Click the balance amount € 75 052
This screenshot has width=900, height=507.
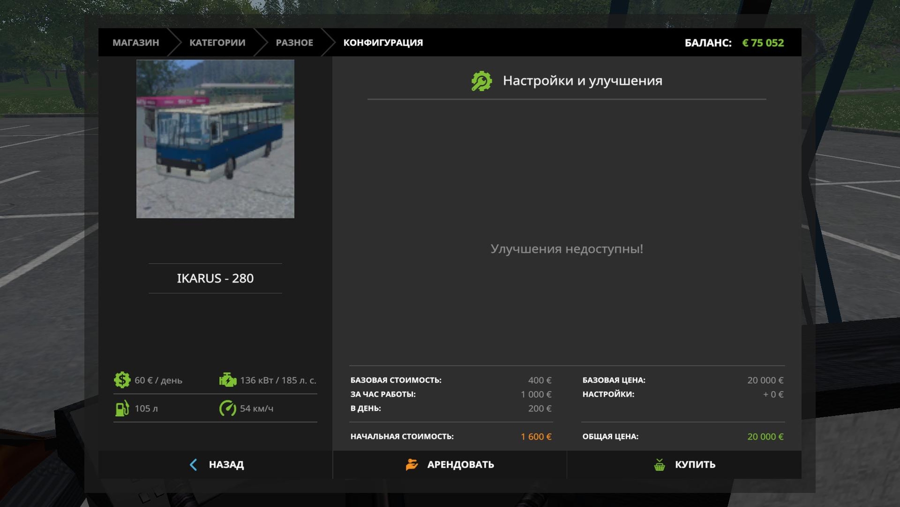tap(762, 43)
